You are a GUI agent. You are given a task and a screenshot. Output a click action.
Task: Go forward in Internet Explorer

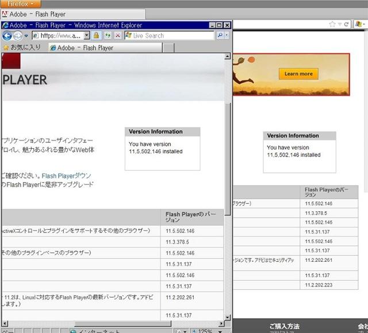click(x=18, y=36)
